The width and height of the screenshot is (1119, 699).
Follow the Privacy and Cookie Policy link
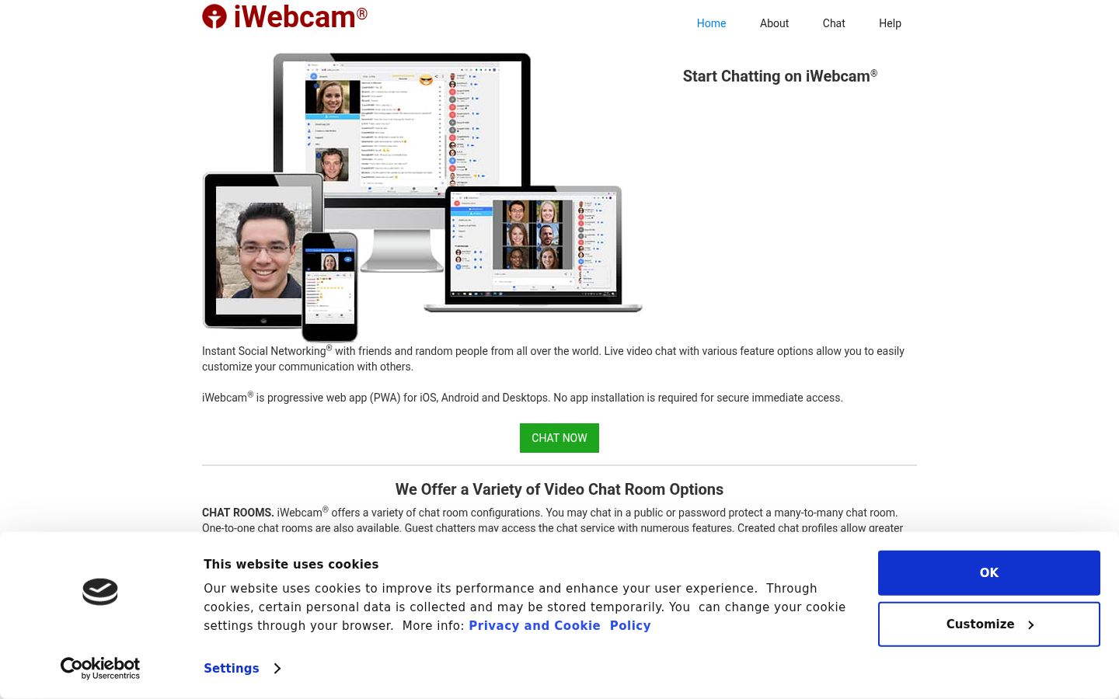559,626
